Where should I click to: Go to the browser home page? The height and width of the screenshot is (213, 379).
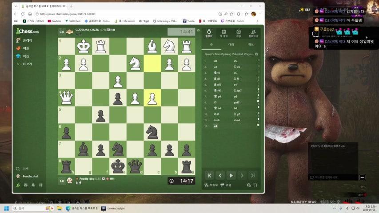[x=30, y=14]
